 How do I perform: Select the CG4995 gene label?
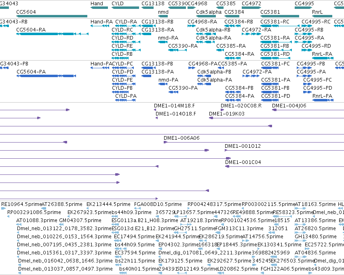tap(304, 4)
